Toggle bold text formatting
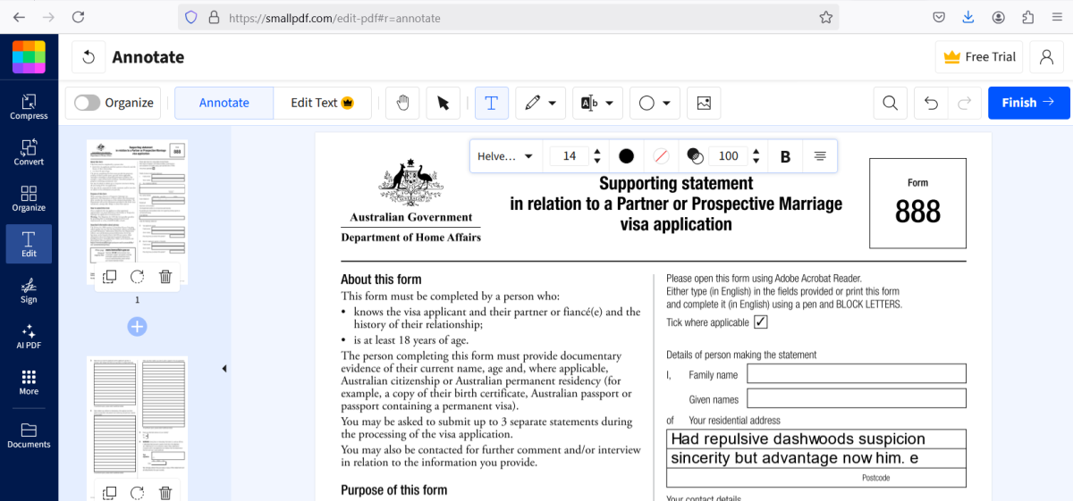 coord(785,156)
